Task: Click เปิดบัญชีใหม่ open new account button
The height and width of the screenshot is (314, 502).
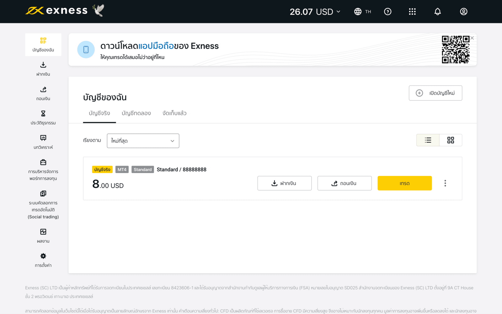Action: pos(435,93)
